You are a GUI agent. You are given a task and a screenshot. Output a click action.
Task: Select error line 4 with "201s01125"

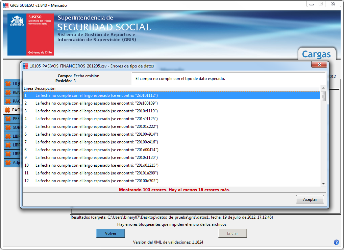[x=172, y=118]
